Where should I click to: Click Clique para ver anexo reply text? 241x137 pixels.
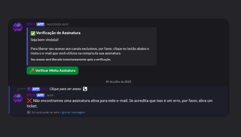click(x=65, y=89)
